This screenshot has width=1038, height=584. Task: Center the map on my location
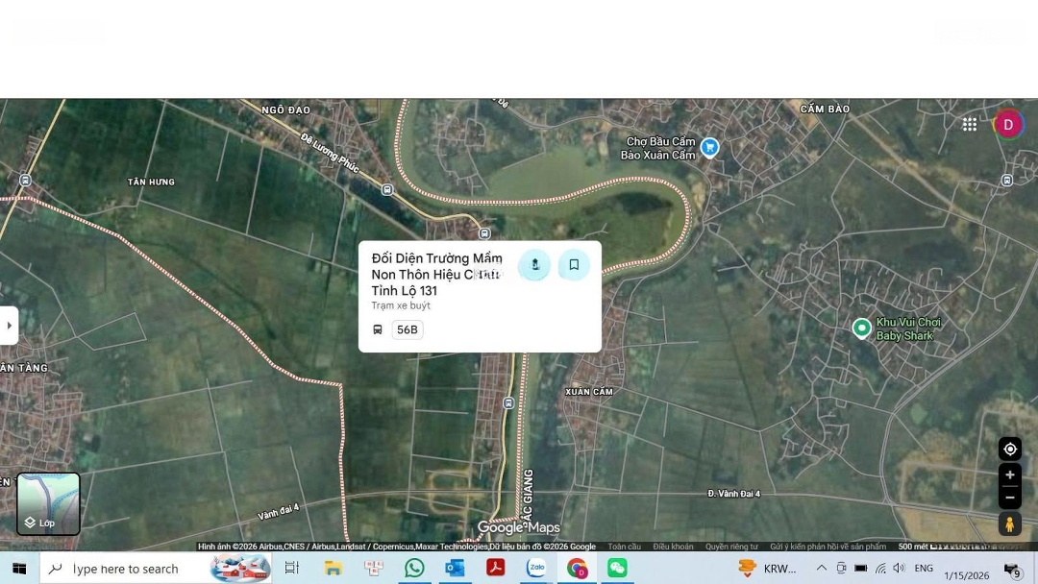click(1009, 450)
